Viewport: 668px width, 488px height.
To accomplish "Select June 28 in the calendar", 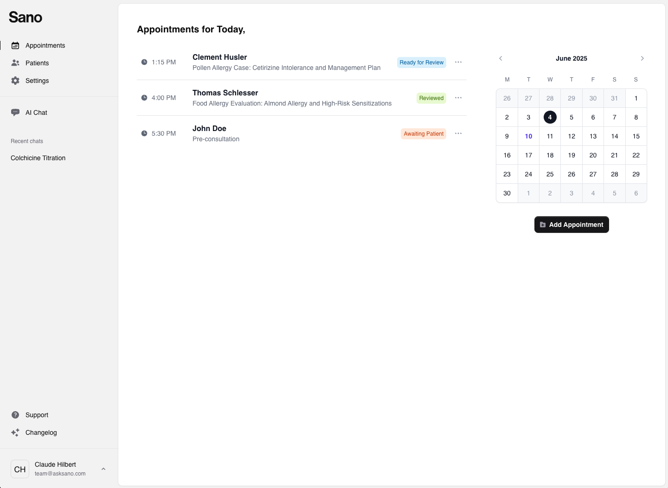I will [x=615, y=174].
